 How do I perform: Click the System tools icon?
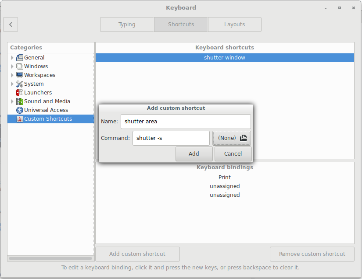click(x=20, y=84)
